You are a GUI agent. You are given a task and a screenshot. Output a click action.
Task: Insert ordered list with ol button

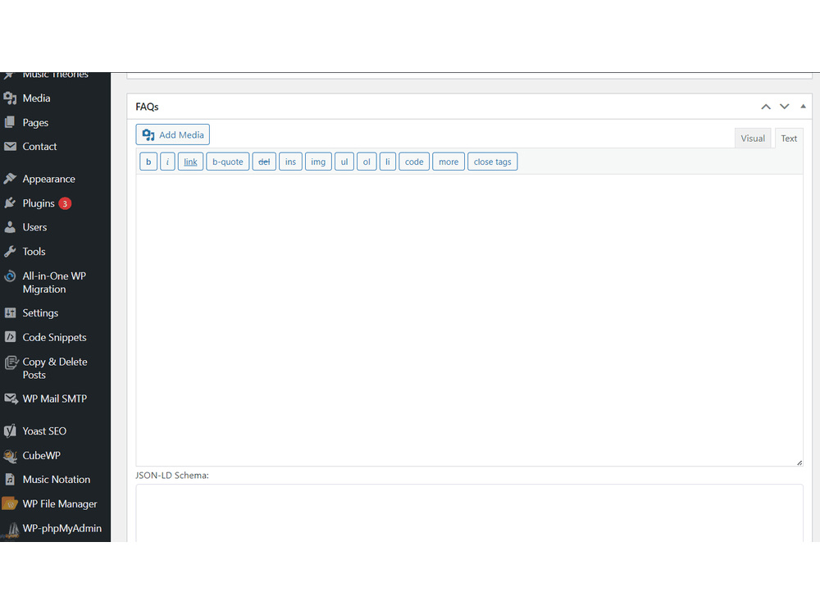tap(367, 162)
